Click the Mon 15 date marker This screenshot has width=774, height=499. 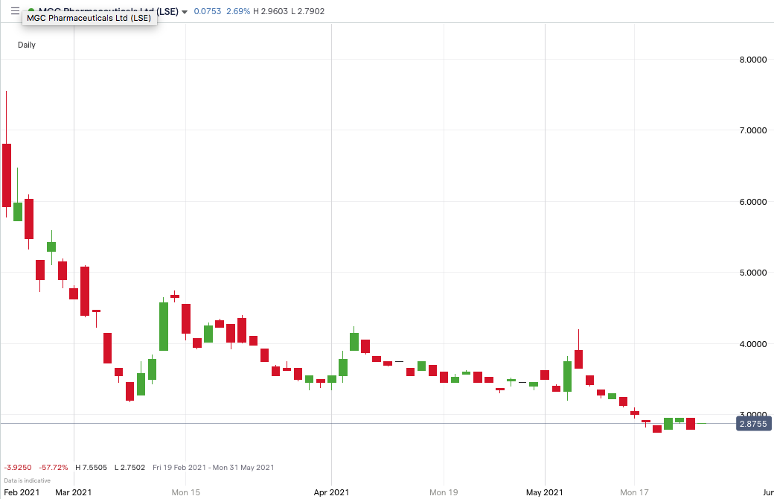(x=185, y=492)
